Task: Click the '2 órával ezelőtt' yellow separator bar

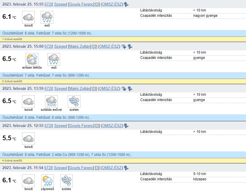Action: coord(123,81)
